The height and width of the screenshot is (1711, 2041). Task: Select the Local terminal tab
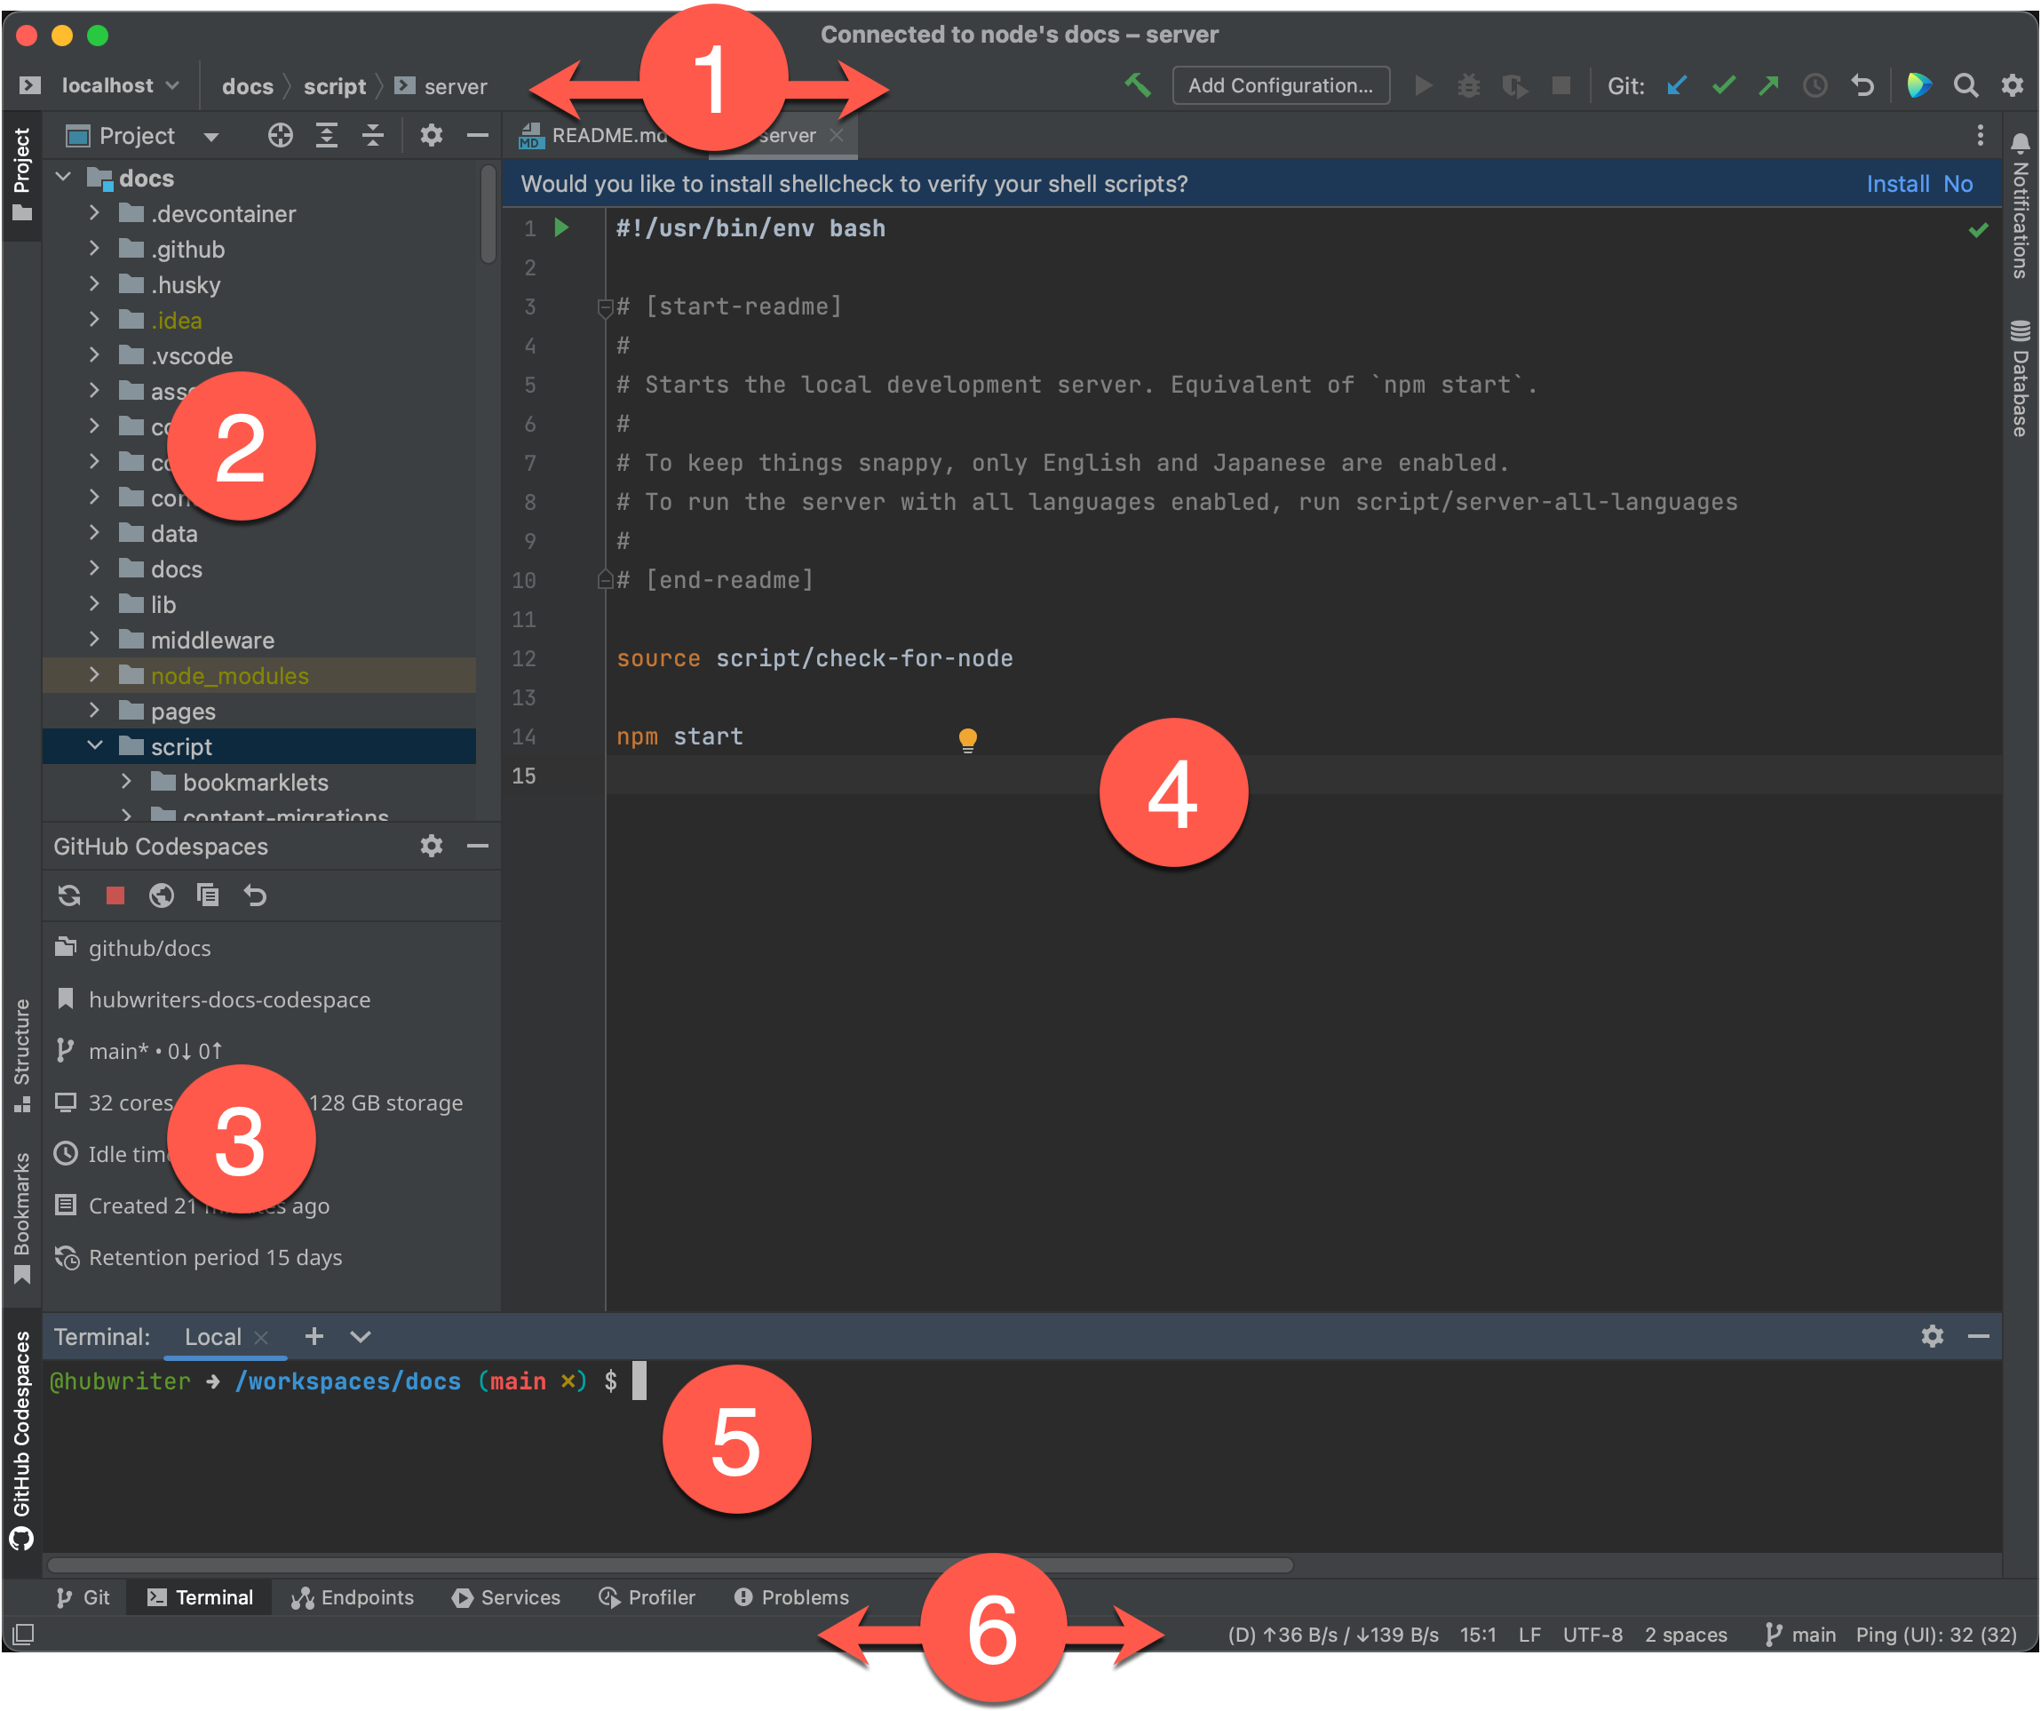[x=213, y=1337]
